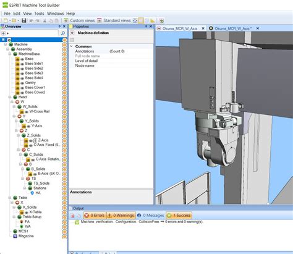Click the New document toolbar icon

(x=6, y=20)
